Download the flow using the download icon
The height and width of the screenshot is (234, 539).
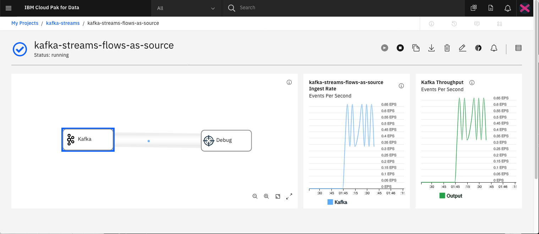(431, 48)
